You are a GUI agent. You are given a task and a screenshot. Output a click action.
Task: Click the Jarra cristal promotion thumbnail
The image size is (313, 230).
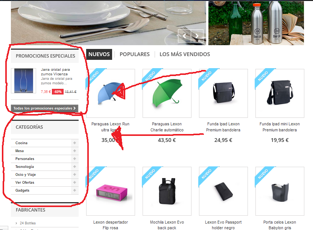[x=24, y=81]
